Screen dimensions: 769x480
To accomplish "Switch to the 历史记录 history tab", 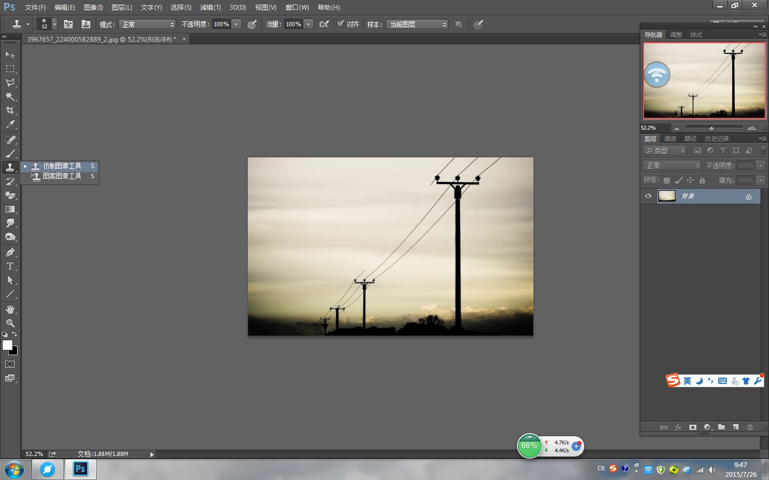I will tap(717, 139).
